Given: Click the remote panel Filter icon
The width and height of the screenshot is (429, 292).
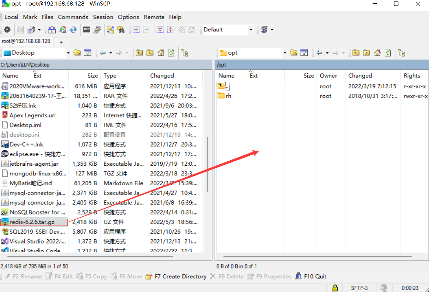Looking at the screenshot, I should [304, 52].
